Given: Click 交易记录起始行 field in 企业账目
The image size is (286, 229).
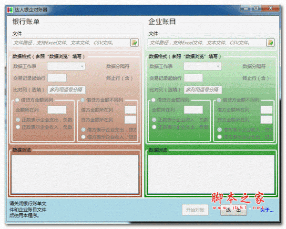Looking at the screenshot, I should point(193,78).
